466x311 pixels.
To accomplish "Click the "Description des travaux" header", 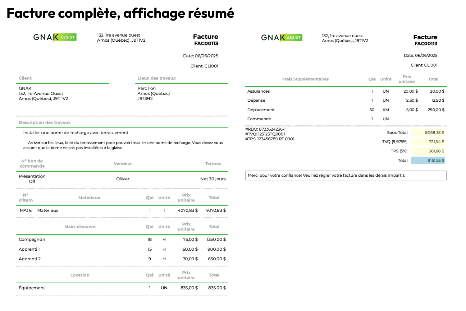I will pyautogui.click(x=45, y=123).
